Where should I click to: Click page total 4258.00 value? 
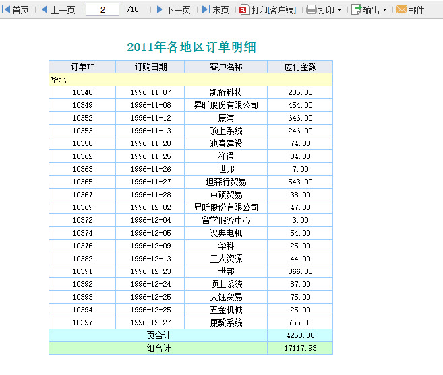(x=300, y=335)
